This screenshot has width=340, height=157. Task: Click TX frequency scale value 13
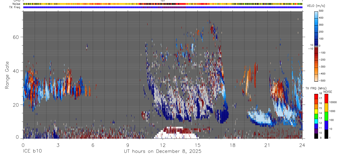(x=320, y=118)
